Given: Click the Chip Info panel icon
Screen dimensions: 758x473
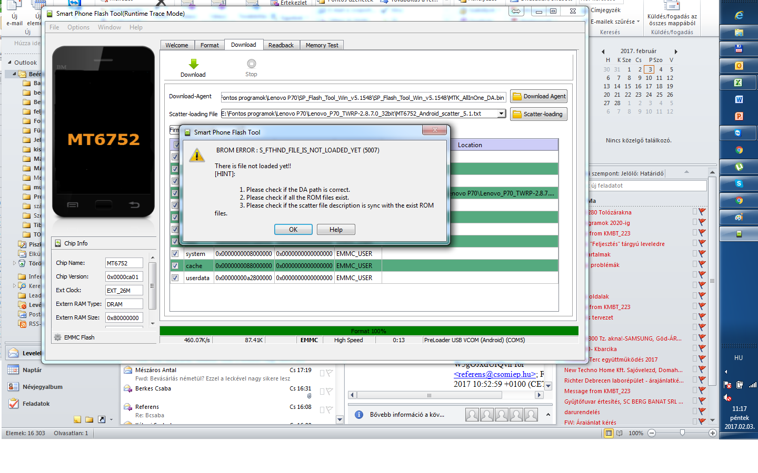Looking at the screenshot, I should tap(57, 243).
